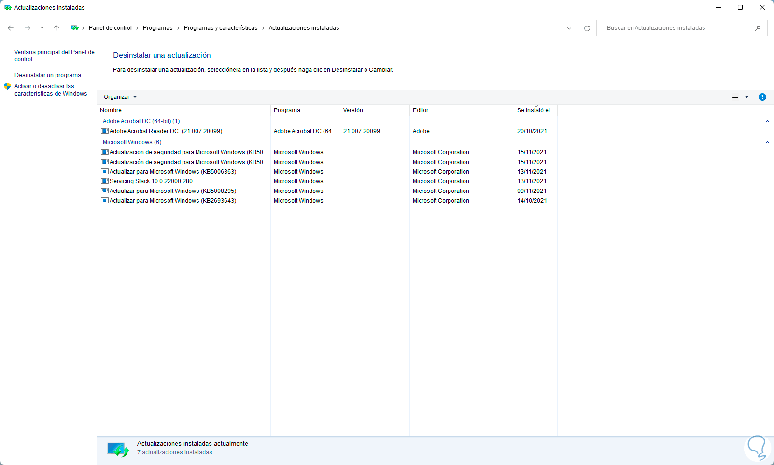Open the blue help question mark icon
Image resolution: width=774 pixels, height=465 pixels.
point(762,97)
